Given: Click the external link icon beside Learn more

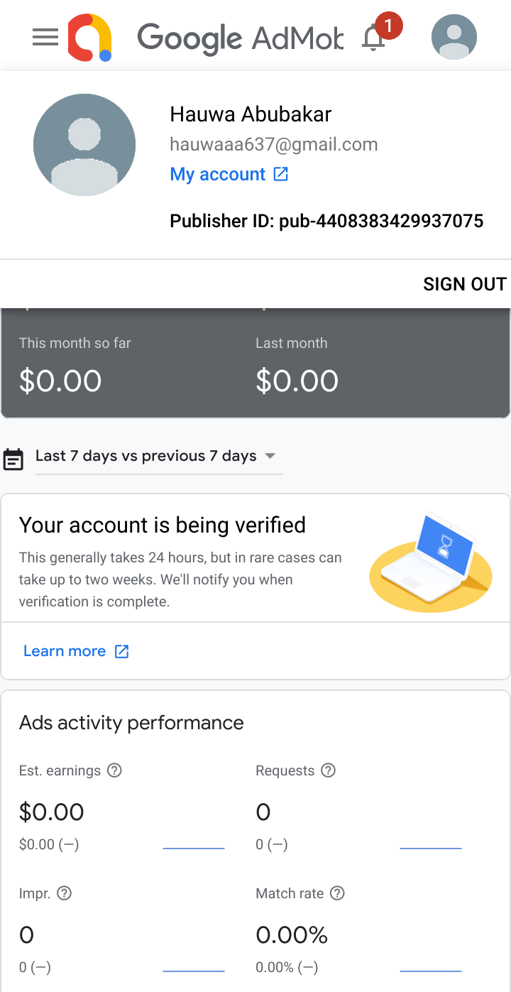Looking at the screenshot, I should pos(121,650).
